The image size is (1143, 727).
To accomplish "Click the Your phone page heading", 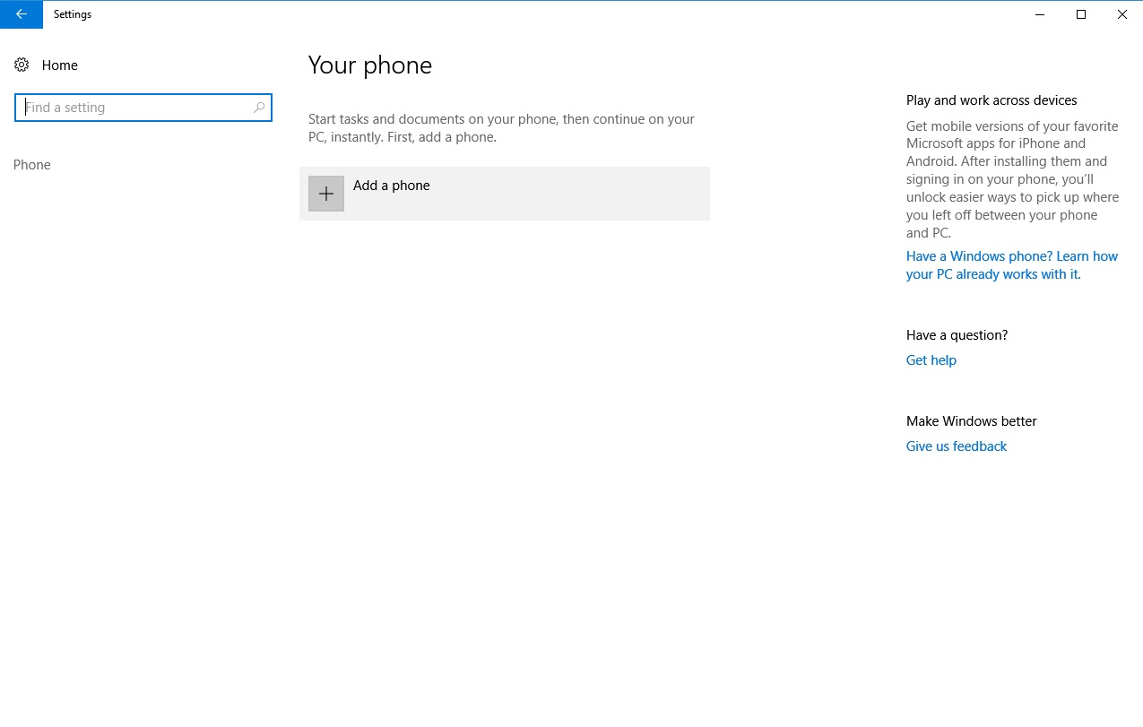I will tap(370, 65).
